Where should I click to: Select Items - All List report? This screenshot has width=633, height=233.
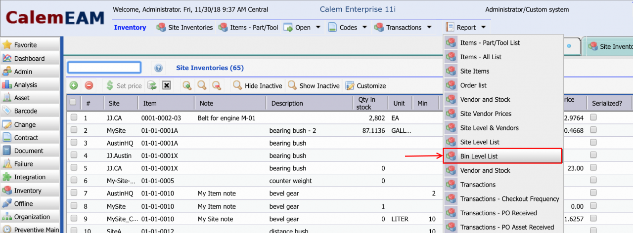[503, 57]
